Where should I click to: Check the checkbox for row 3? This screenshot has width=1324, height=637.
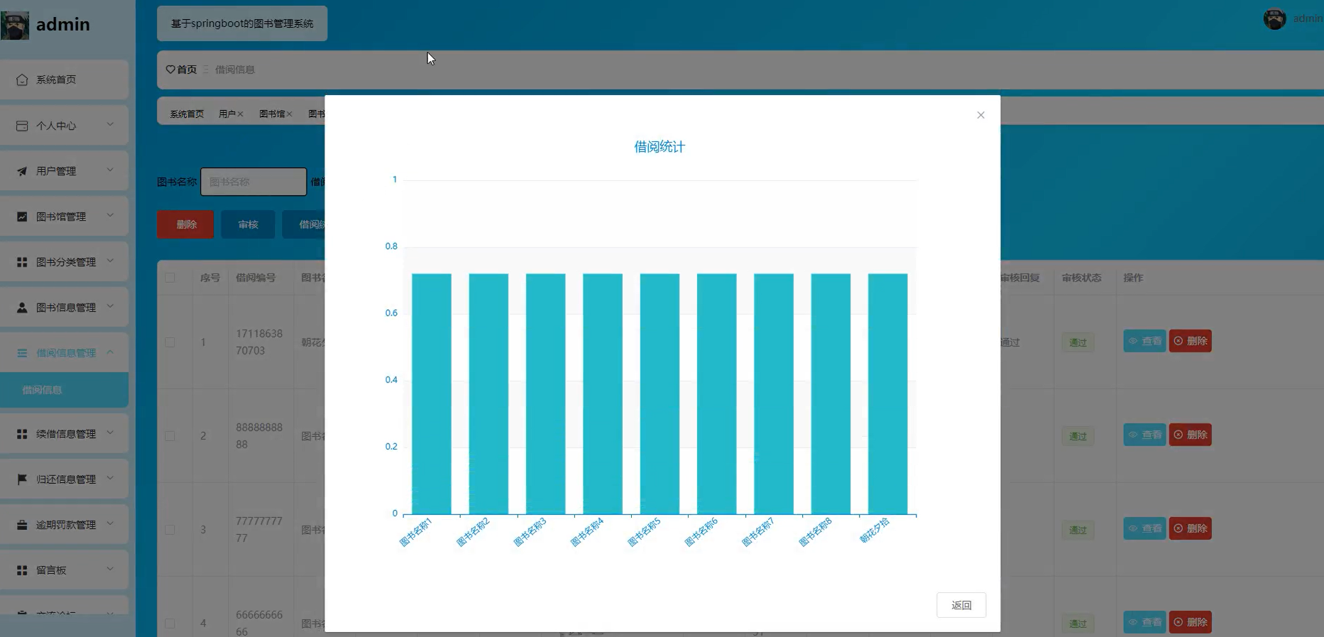point(170,529)
